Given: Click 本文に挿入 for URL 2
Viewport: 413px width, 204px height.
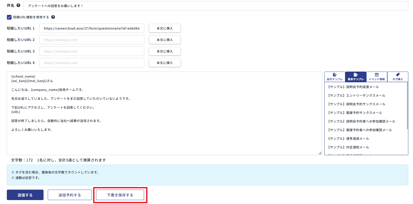Looking at the screenshot, I should (165, 40).
